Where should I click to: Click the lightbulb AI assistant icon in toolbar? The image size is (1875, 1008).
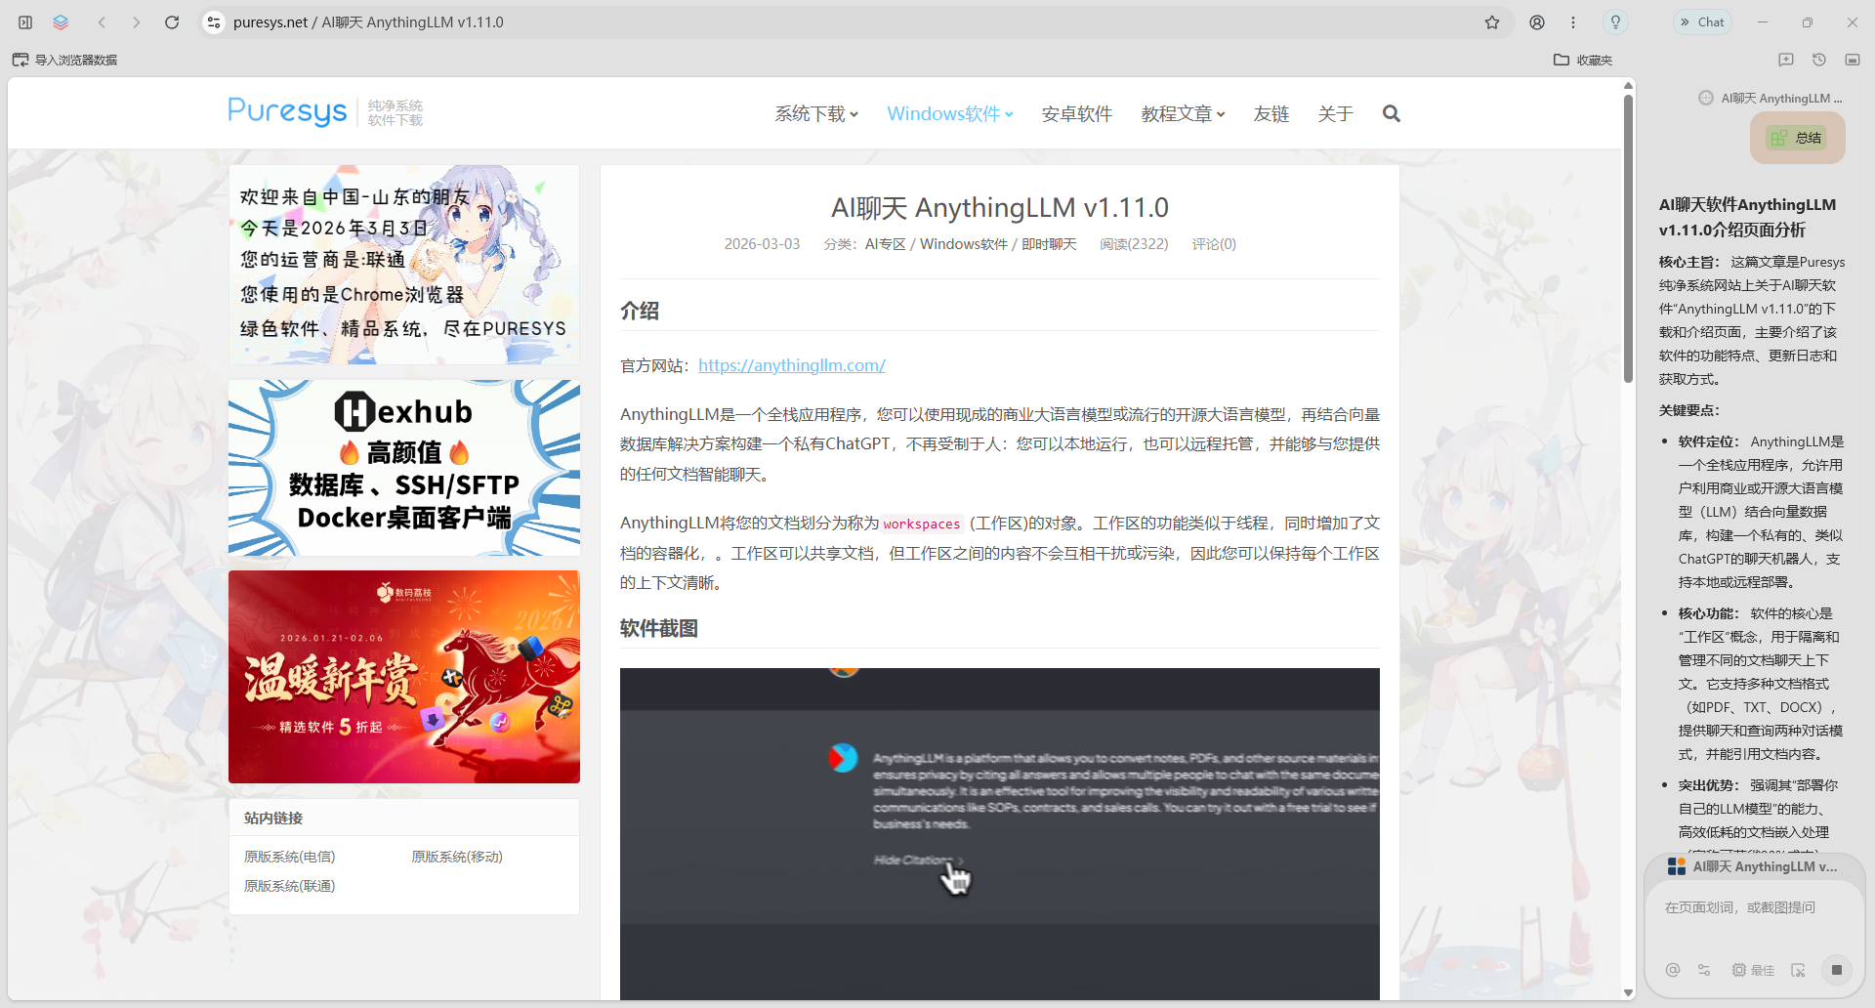pos(1615,21)
